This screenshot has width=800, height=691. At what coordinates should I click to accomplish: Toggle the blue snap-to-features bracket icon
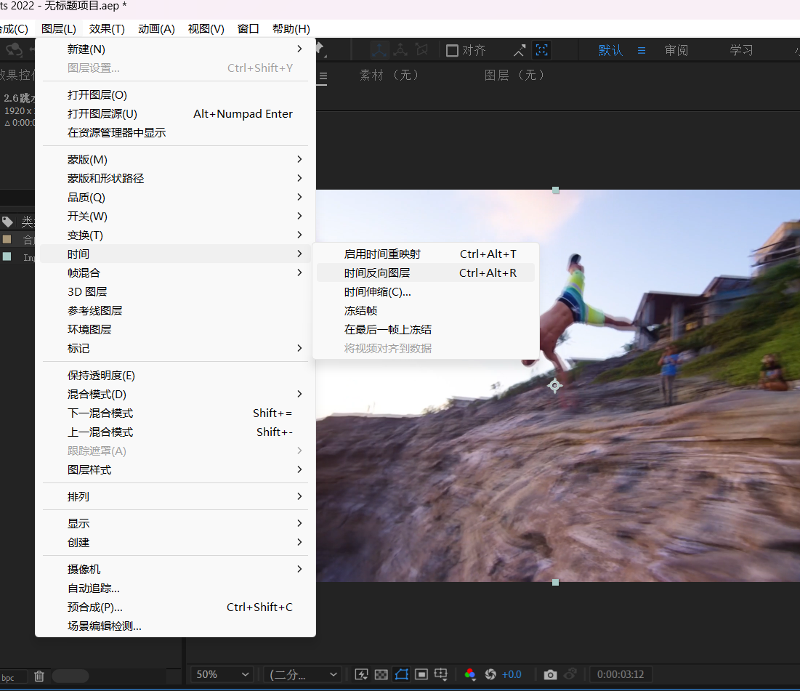[x=541, y=50]
